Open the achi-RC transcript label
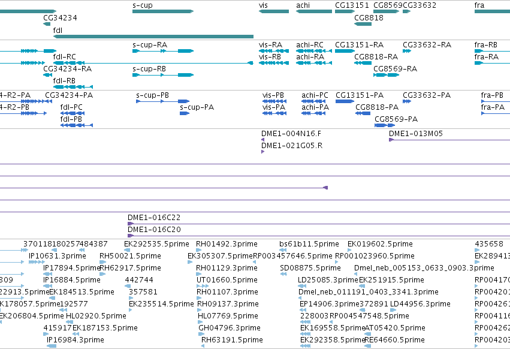Screen dimensions: 510x349 point(310,44)
